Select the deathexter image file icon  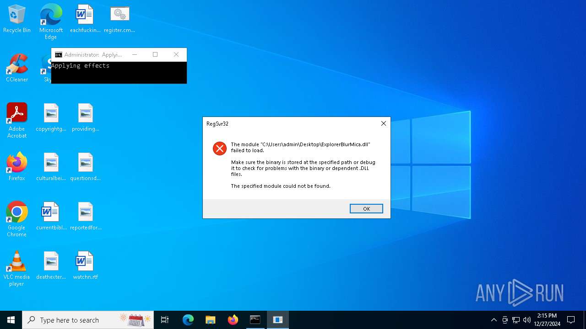(51, 266)
